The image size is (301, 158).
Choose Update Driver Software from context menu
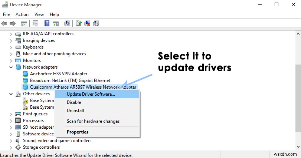pos(97,94)
